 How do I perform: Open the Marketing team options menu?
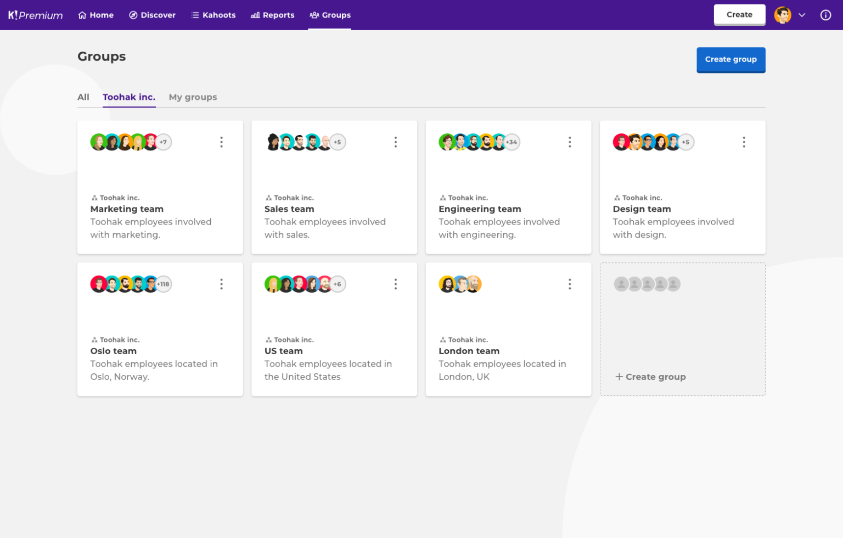(221, 142)
